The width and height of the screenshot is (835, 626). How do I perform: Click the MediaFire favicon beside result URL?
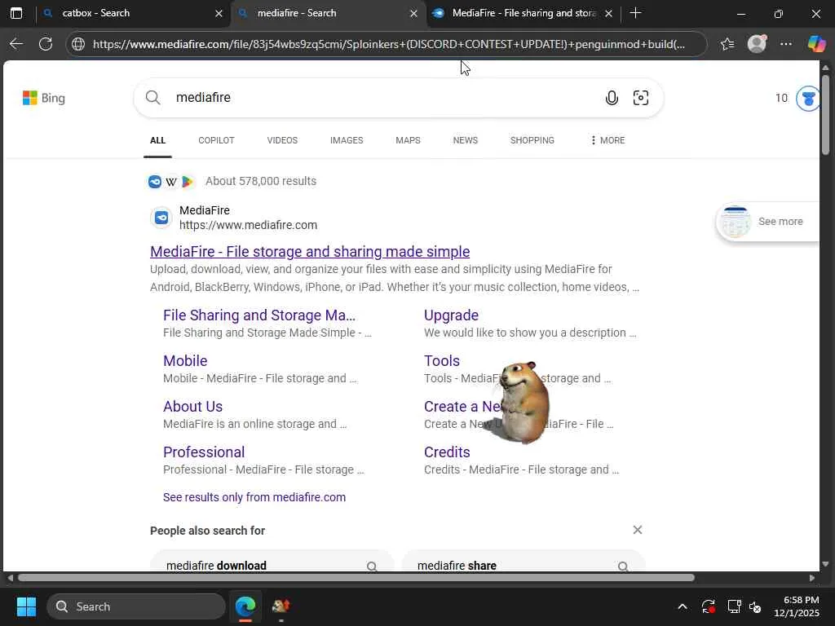tap(161, 218)
